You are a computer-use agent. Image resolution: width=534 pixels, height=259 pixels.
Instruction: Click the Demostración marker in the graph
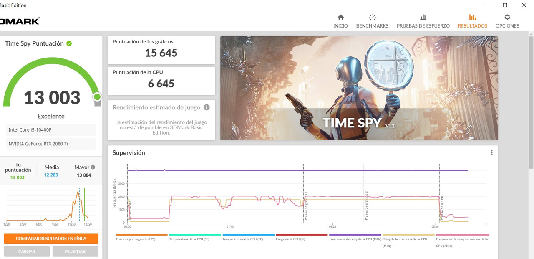pos(130,210)
